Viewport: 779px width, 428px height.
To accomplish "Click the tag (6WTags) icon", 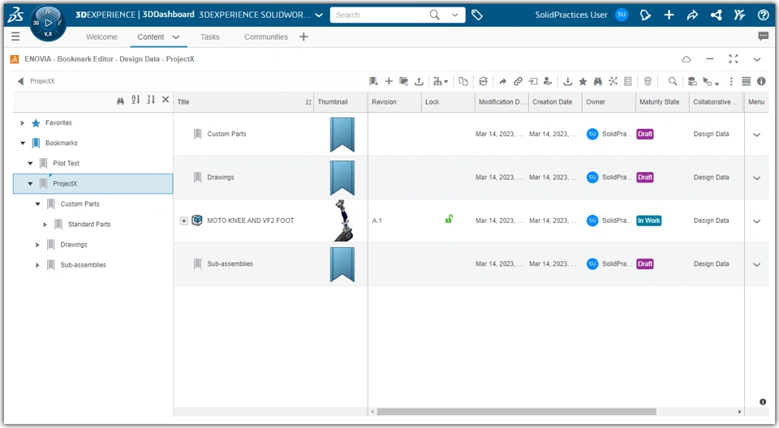I will 477,15.
